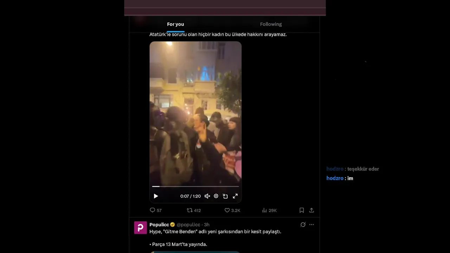Open video settings gear
Viewport: 450px width, 253px height.
click(216, 196)
